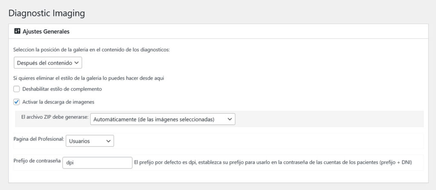This screenshot has width=436, height=190.
Task: Click the "Si quieres eliminar el estilo" hint text
Action: (x=89, y=78)
